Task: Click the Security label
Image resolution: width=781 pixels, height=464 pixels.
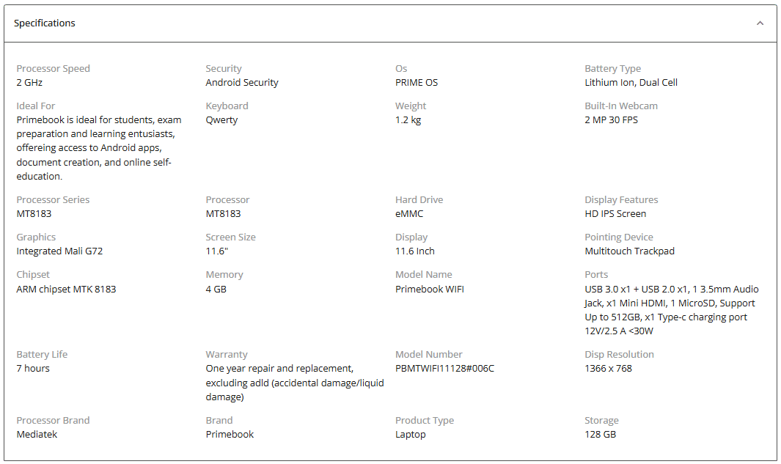Action: [224, 69]
